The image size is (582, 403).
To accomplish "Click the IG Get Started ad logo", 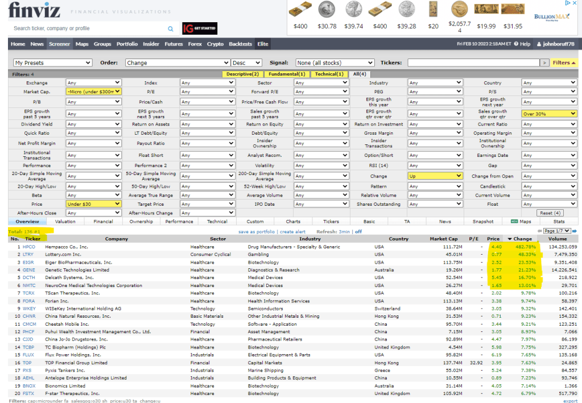I will tap(199, 28).
